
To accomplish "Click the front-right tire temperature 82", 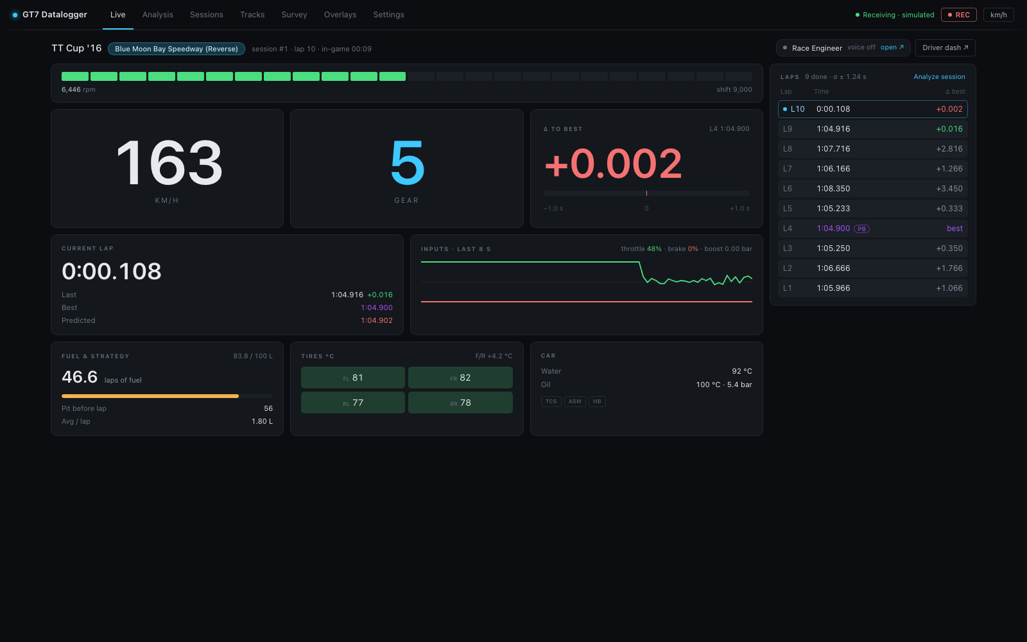I will click(x=460, y=377).
